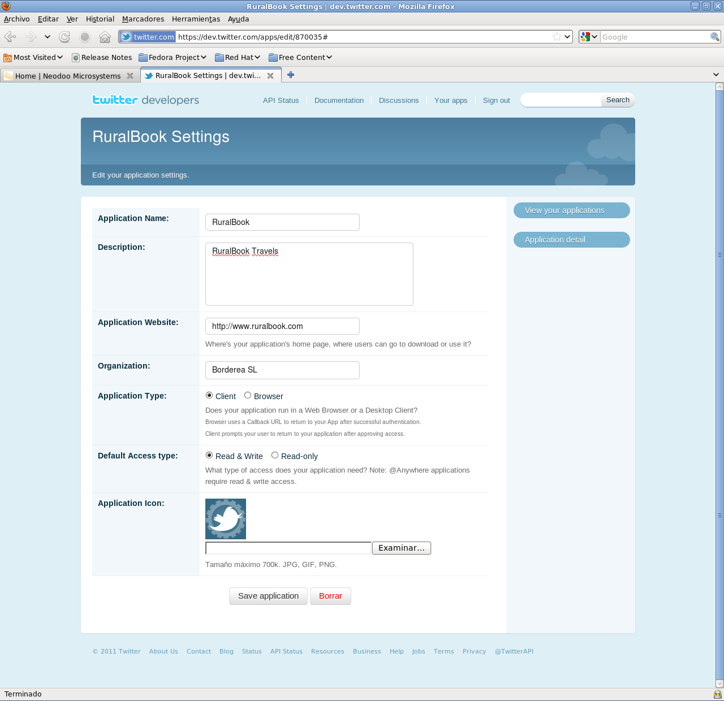This screenshot has height=701, width=724.
Task: Expand the Free Content bookmarks folder
Action: coord(300,57)
